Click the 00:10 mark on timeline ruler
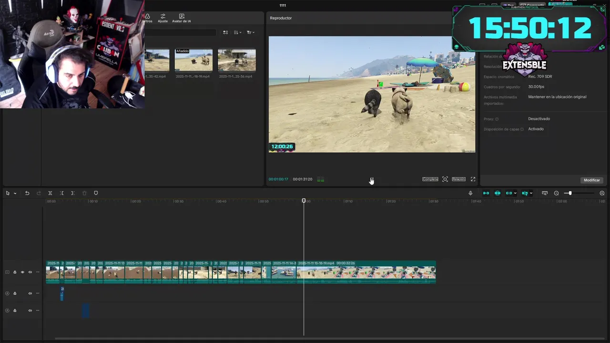 (x=94, y=202)
